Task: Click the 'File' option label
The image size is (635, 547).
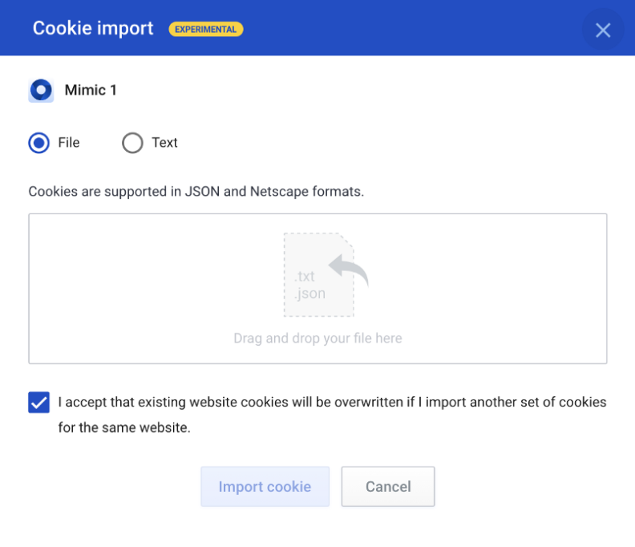Action: [69, 143]
